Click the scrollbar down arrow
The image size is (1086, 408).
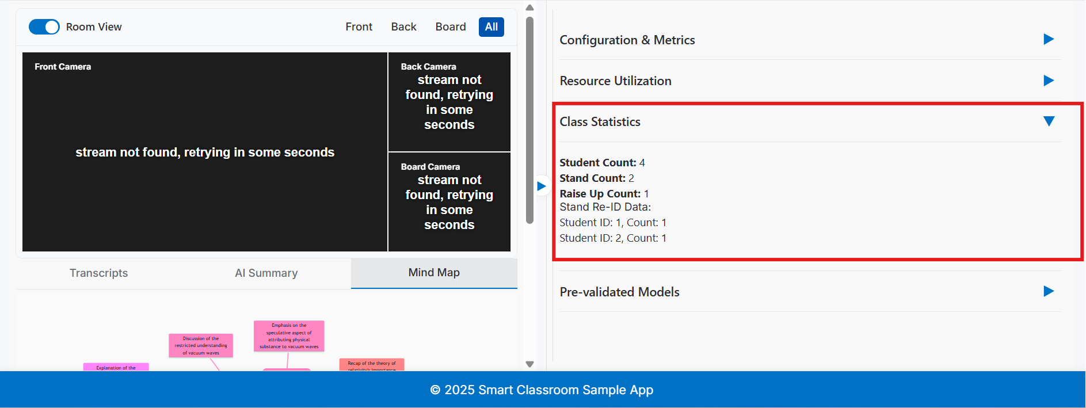pyautogui.click(x=529, y=364)
